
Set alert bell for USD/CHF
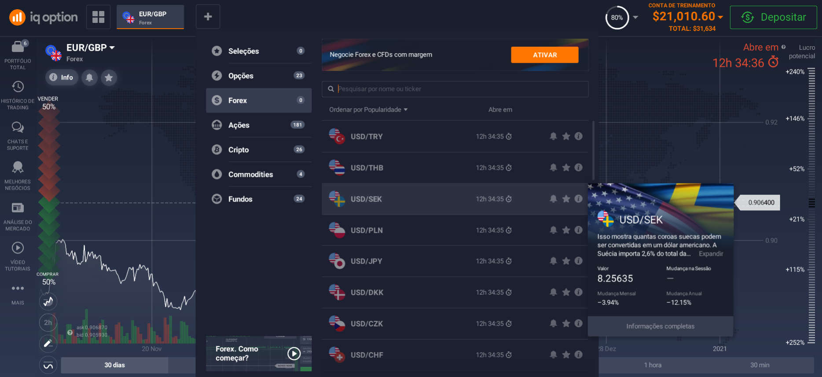[553, 355]
